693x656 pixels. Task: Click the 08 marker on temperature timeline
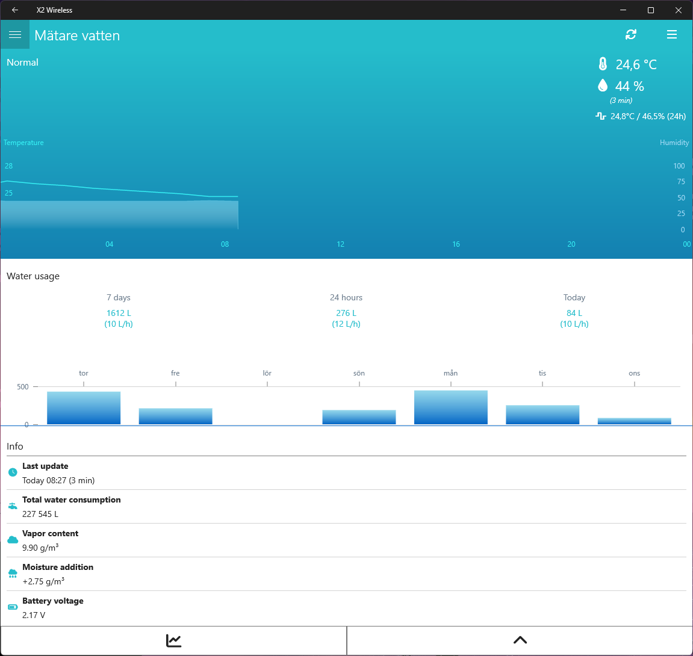tap(225, 244)
